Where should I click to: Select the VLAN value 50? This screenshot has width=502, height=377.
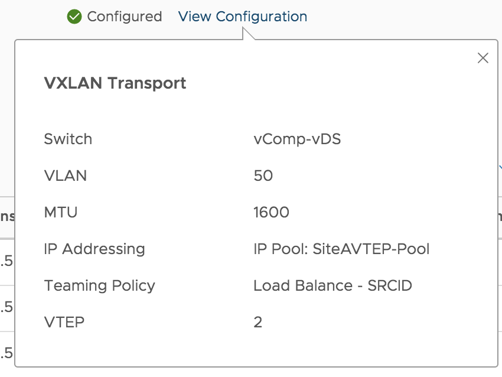click(x=263, y=175)
